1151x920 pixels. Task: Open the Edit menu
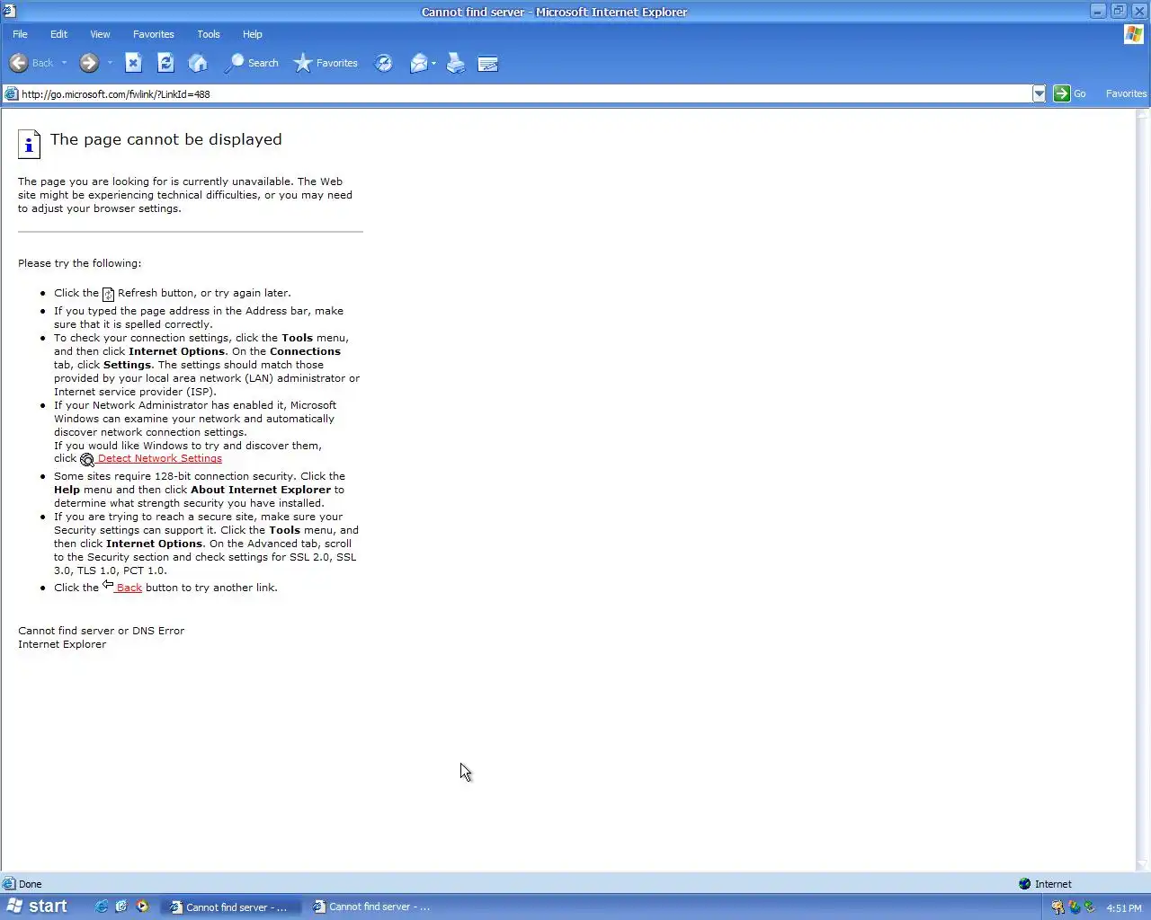(x=58, y=34)
